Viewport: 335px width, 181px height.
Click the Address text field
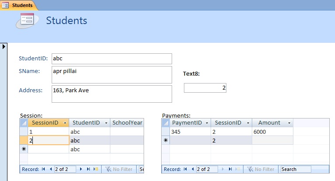[112, 94]
